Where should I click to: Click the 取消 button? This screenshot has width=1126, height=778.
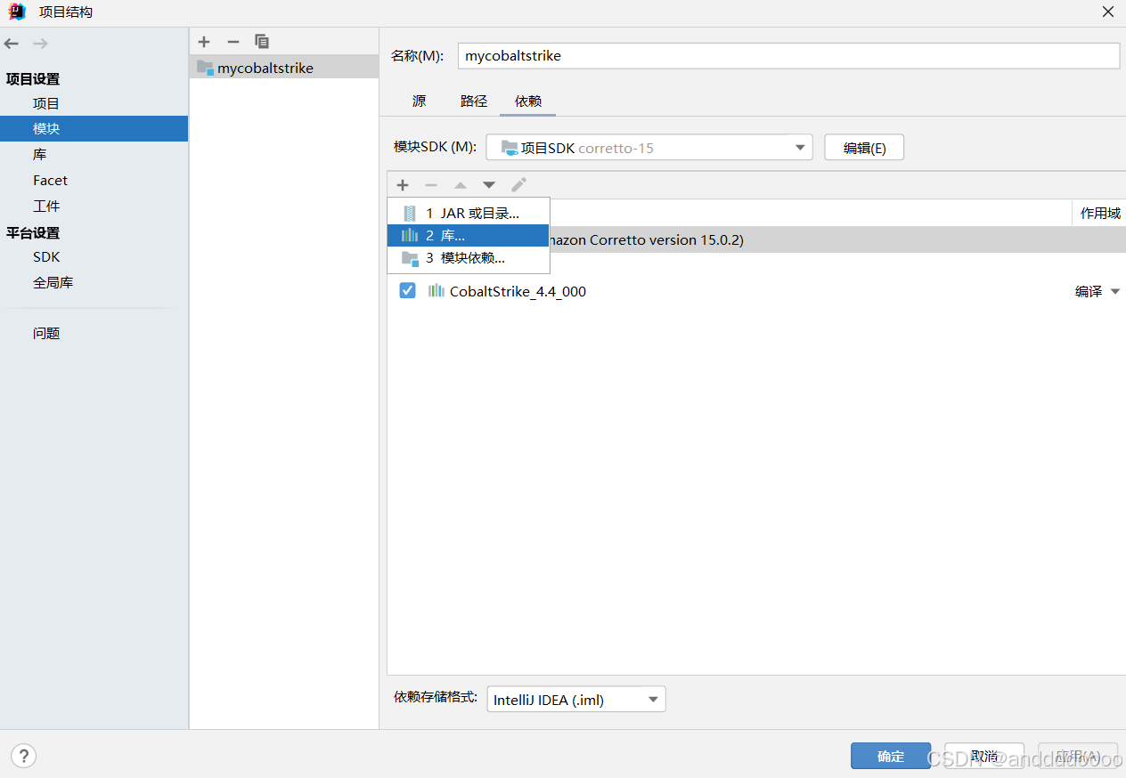[x=984, y=756]
